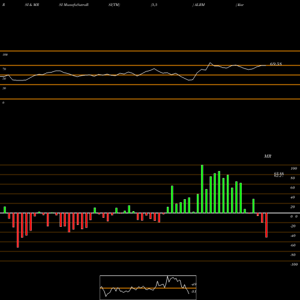300x300 pixels.
Task: Click the MR axis label 40
Action: point(293,197)
